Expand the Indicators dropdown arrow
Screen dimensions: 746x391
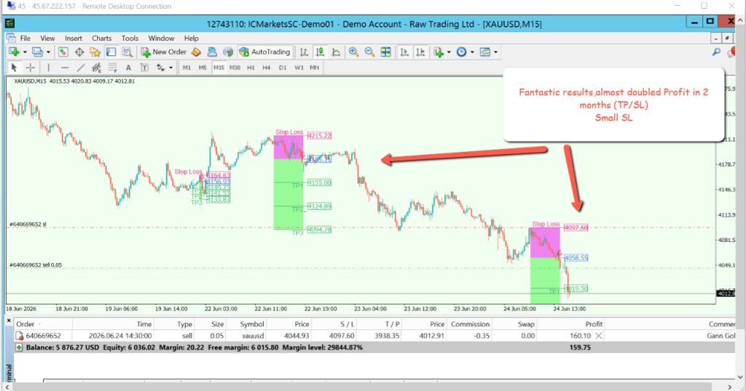449,52
